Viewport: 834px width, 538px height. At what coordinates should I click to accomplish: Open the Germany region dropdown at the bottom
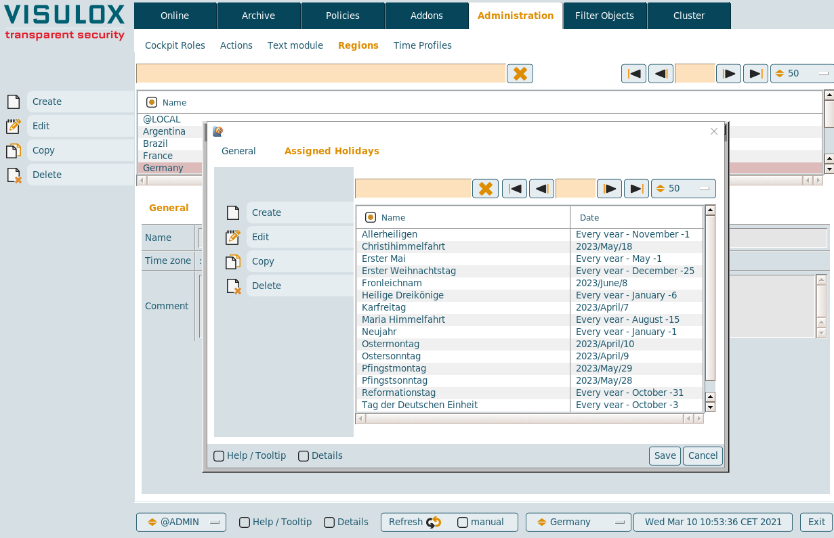click(579, 522)
